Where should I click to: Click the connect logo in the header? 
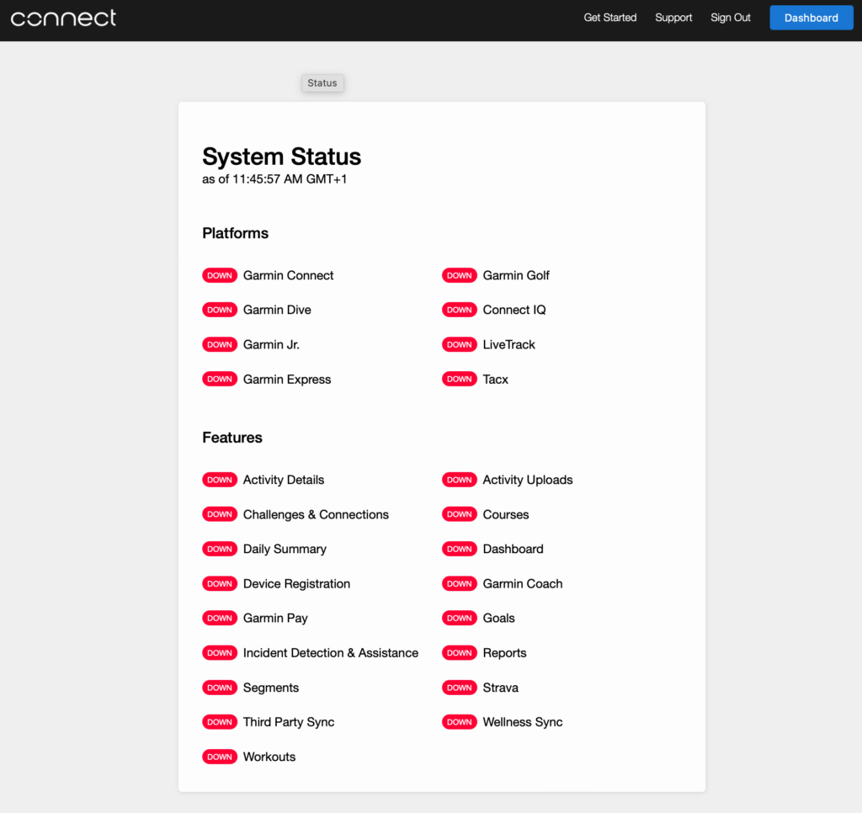[63, 17]
